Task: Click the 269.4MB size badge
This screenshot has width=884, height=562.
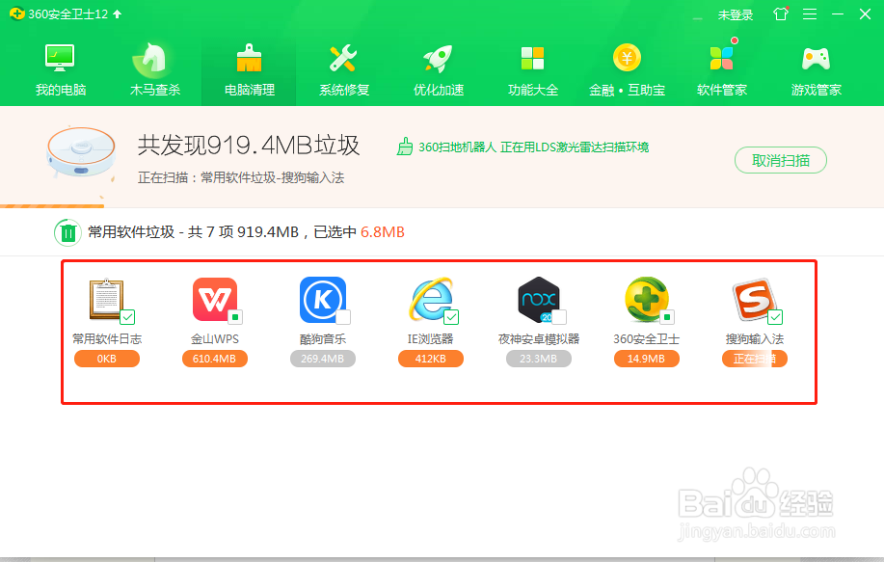Action: (x=323, y=359)
